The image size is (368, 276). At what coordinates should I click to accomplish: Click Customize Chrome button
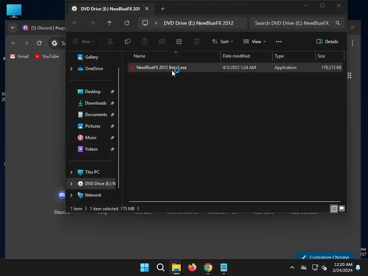tap(326, 256)
